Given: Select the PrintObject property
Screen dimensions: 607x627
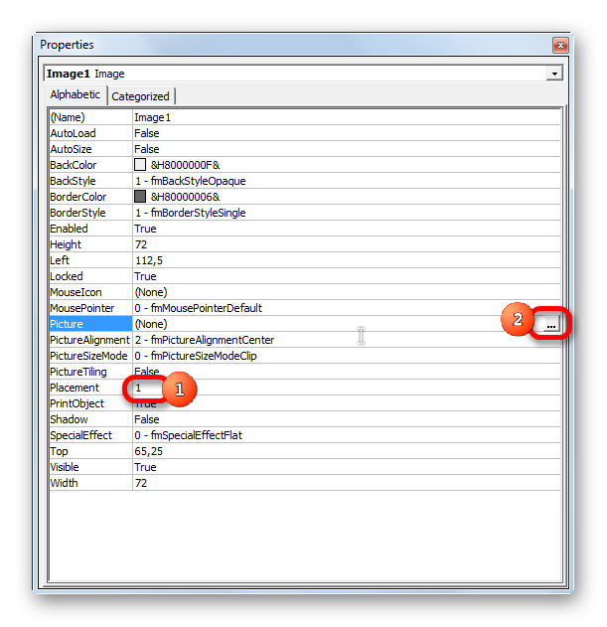Looking at the screenshot, I should click(90, 403).
